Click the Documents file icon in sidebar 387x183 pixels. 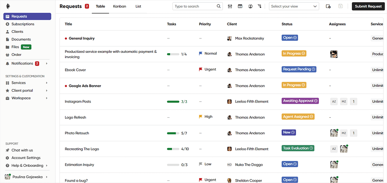(x=8, y=39)
